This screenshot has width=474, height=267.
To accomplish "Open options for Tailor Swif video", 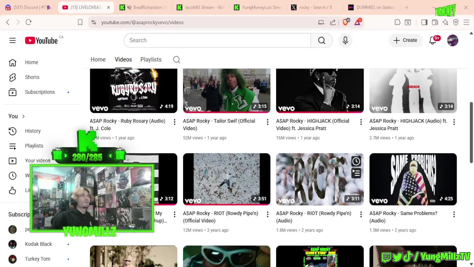I will tap(267, 122).
